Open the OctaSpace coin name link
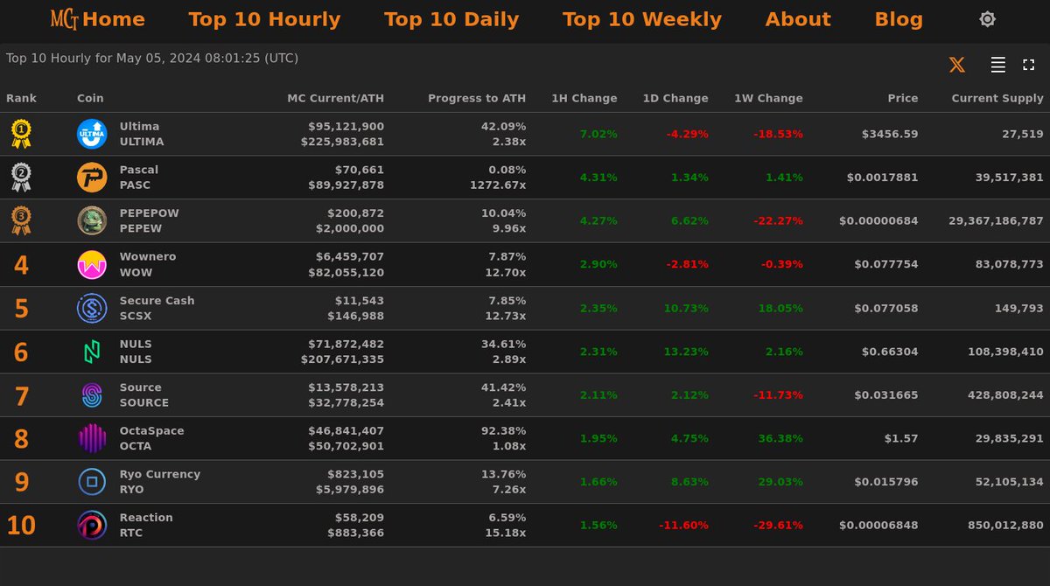This screenshot has height=586, width=1050. click(152, 431)
